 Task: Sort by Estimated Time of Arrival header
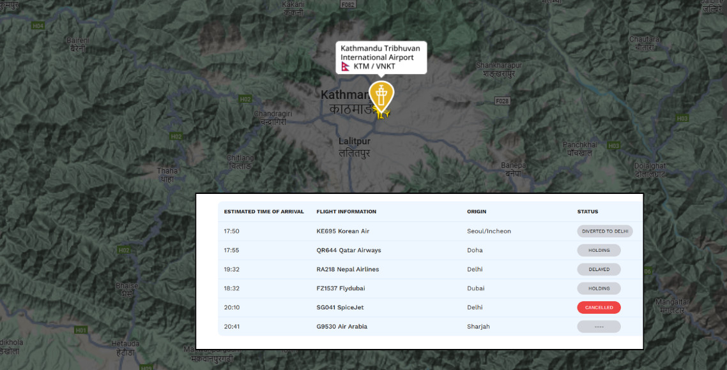[x=264, y=212]
